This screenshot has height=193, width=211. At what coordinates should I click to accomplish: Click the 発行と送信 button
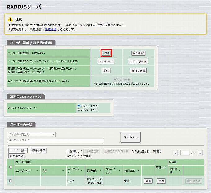(x=138, y=70)
